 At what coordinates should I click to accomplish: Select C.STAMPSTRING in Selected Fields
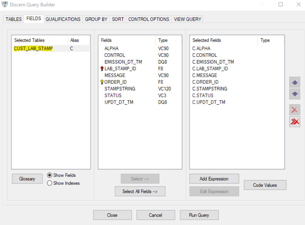[210, 88]
